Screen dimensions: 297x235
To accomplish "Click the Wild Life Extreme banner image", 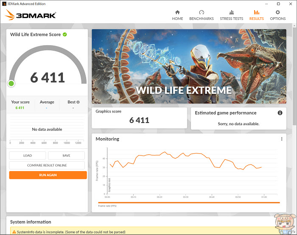I will coord(189,66).
